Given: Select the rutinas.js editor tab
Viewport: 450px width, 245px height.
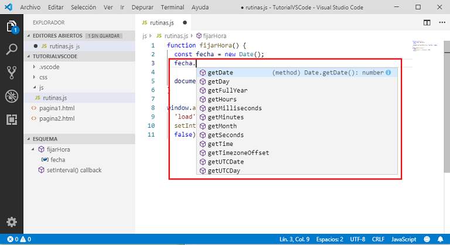Looking at the screenshot, I should click(x=164, y=23).
